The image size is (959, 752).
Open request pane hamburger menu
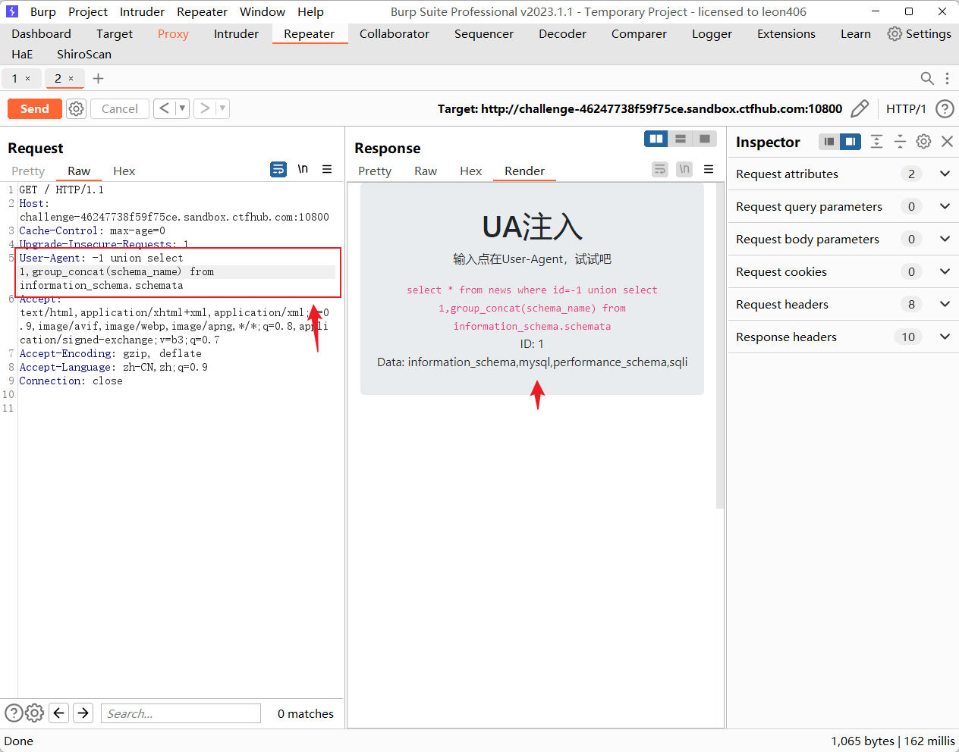coord(327,169)
